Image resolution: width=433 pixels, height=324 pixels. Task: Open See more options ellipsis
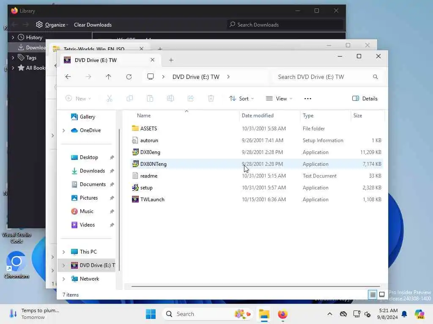(x=308, y=99)
